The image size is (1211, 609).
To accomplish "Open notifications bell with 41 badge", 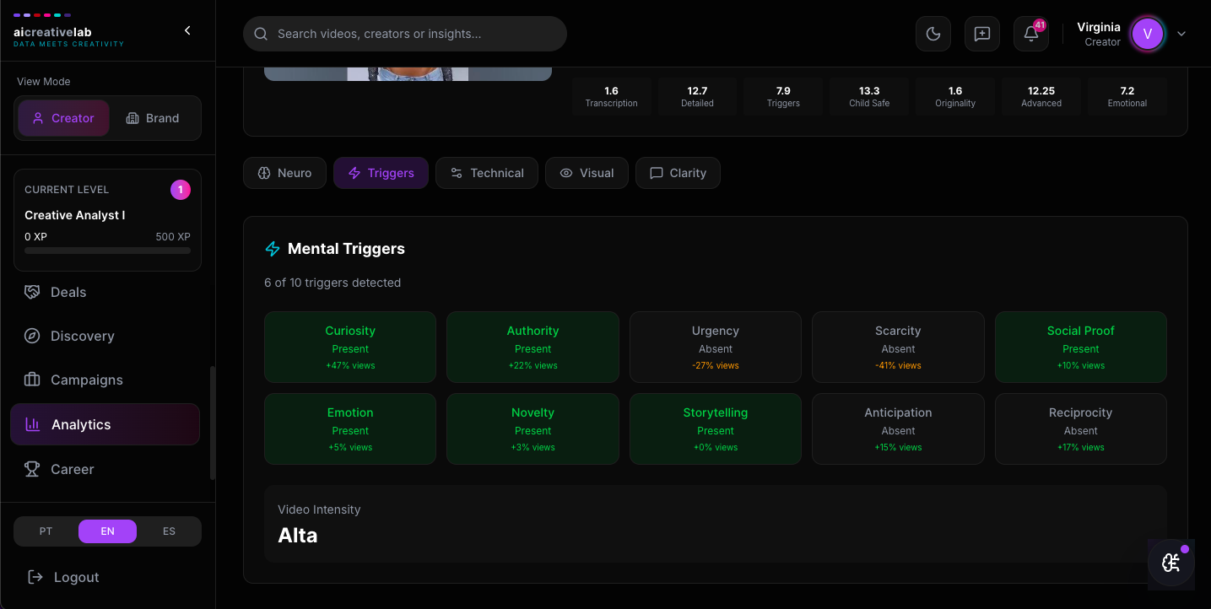I will click(1031, 34).
